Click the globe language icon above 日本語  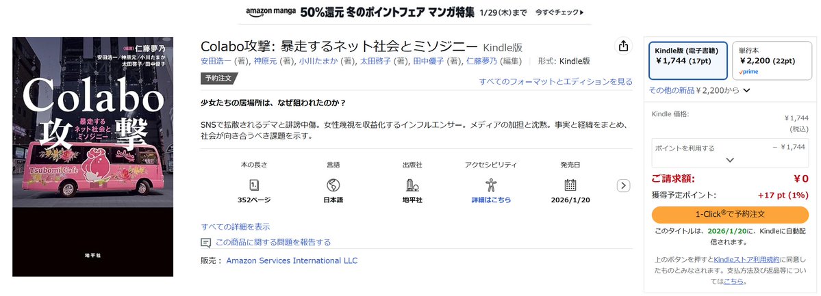coord(333,185)
